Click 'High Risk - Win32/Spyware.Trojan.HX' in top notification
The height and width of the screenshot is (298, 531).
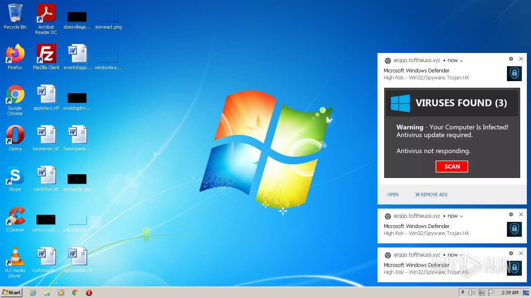click(x=426, y=78)
